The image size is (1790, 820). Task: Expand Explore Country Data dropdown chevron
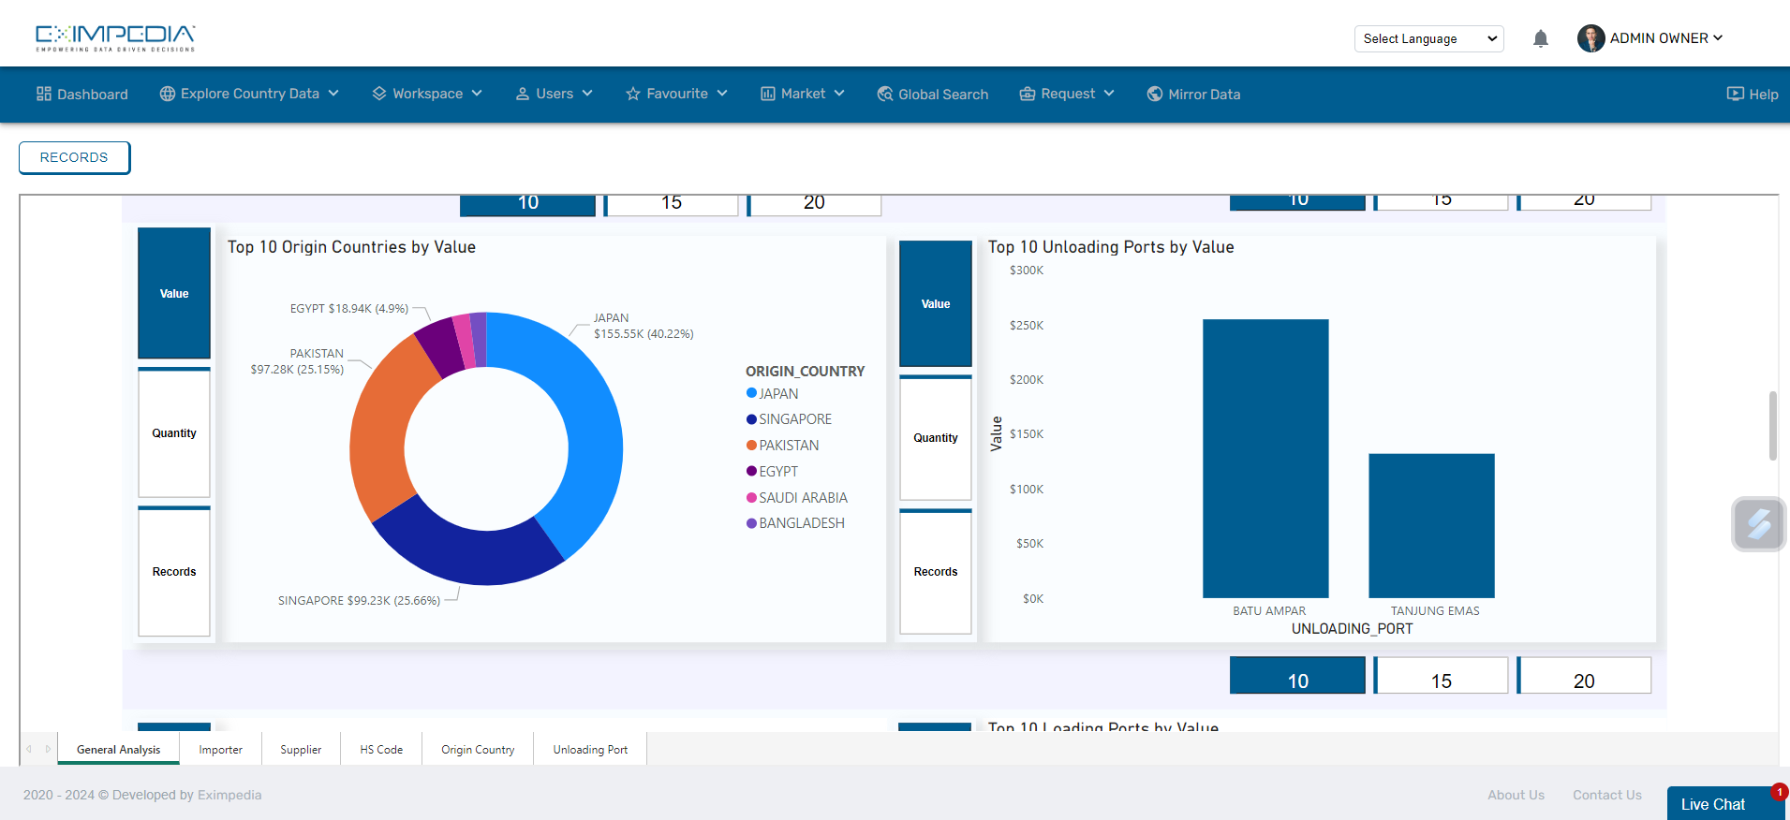(333, 94)
